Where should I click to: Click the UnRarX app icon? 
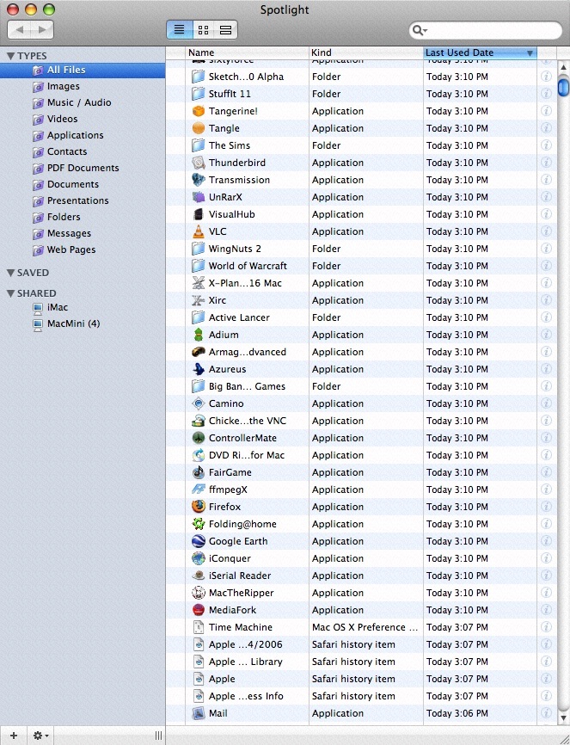coord(198,197)
